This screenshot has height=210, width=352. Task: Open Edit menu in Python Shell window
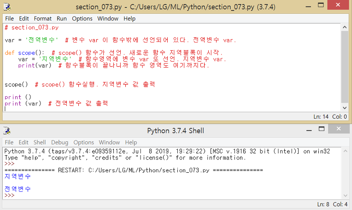(x=23, y=142)
